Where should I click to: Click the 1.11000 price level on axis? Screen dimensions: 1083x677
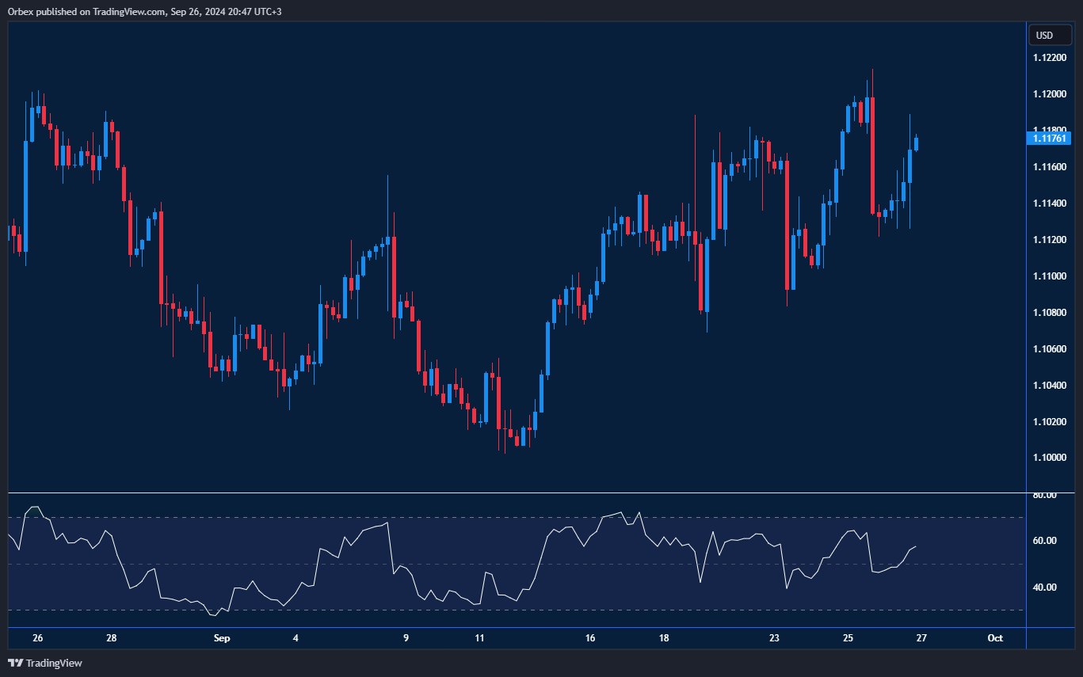point(1048,276)
